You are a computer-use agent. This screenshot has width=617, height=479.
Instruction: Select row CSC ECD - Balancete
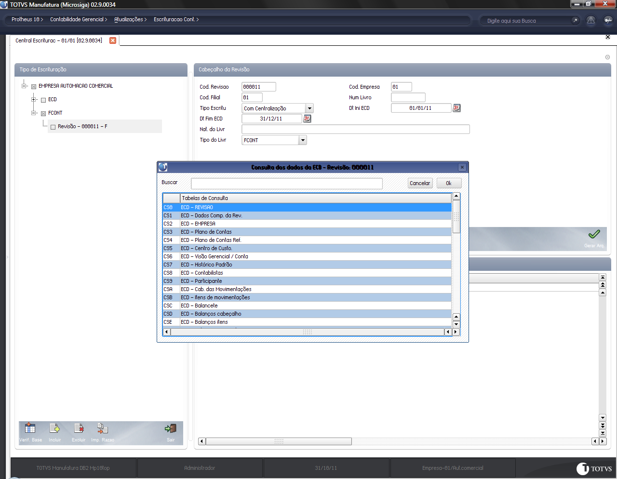click(x=307, y=306)
